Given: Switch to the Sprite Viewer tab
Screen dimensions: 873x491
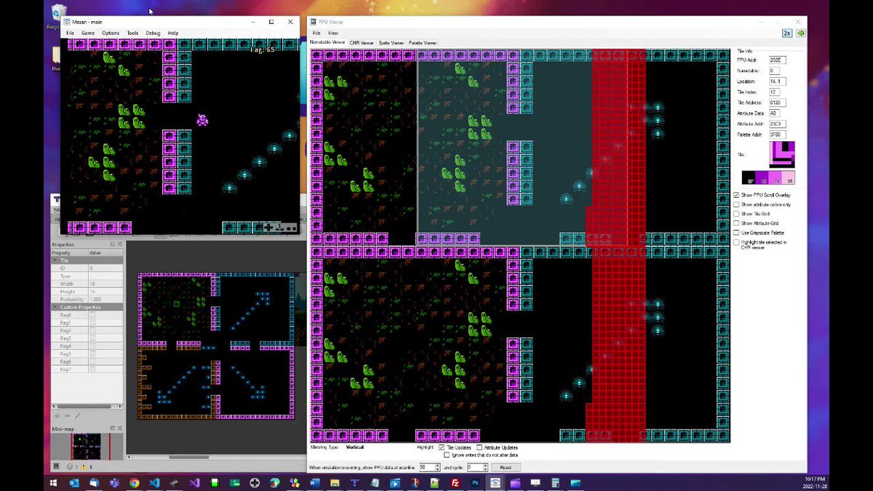Looking at the screenshot, I should [x=391, y=43].
